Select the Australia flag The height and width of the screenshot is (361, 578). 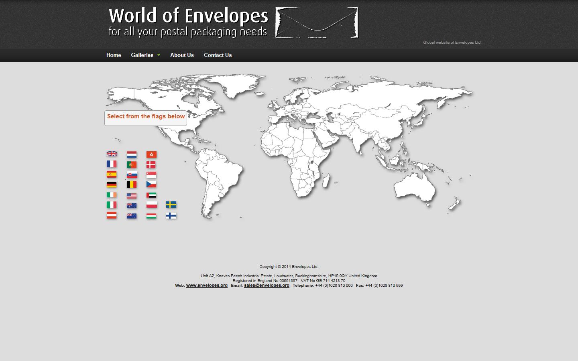coord(132,205)
